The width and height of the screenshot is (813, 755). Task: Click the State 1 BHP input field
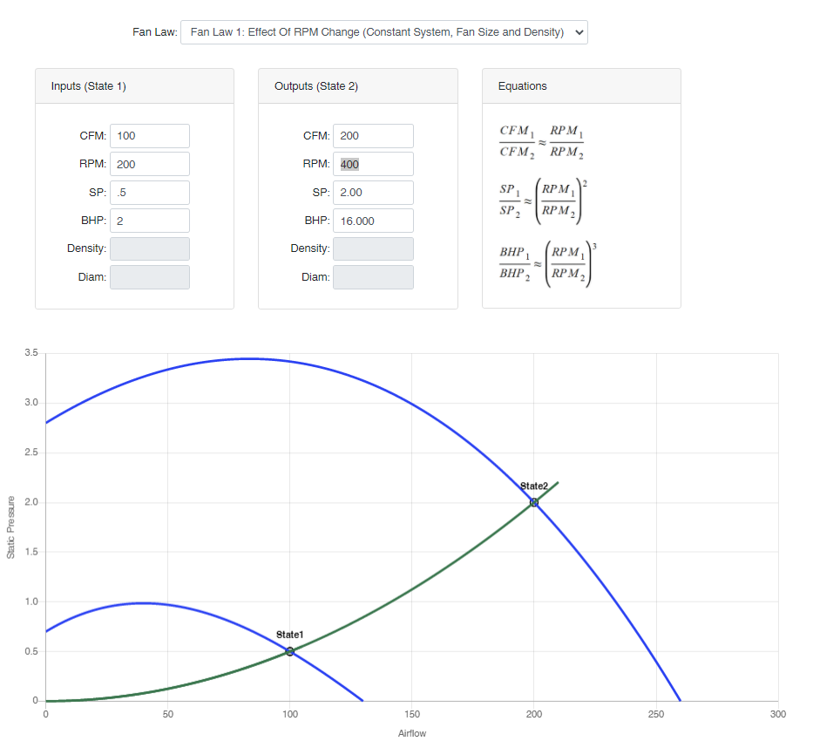tap(150, 221)
